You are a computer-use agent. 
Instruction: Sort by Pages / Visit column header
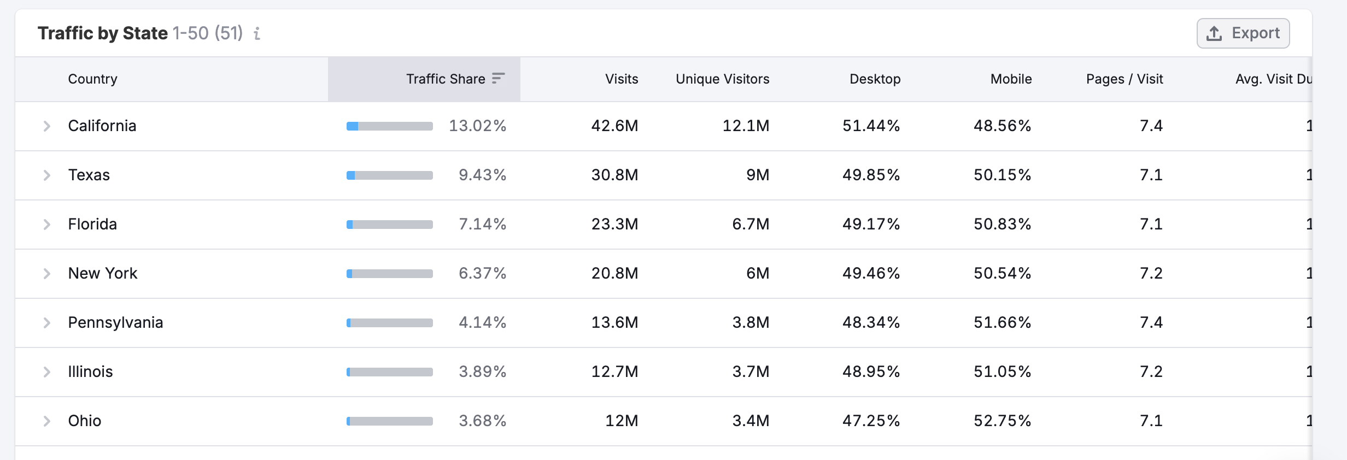1124,79
